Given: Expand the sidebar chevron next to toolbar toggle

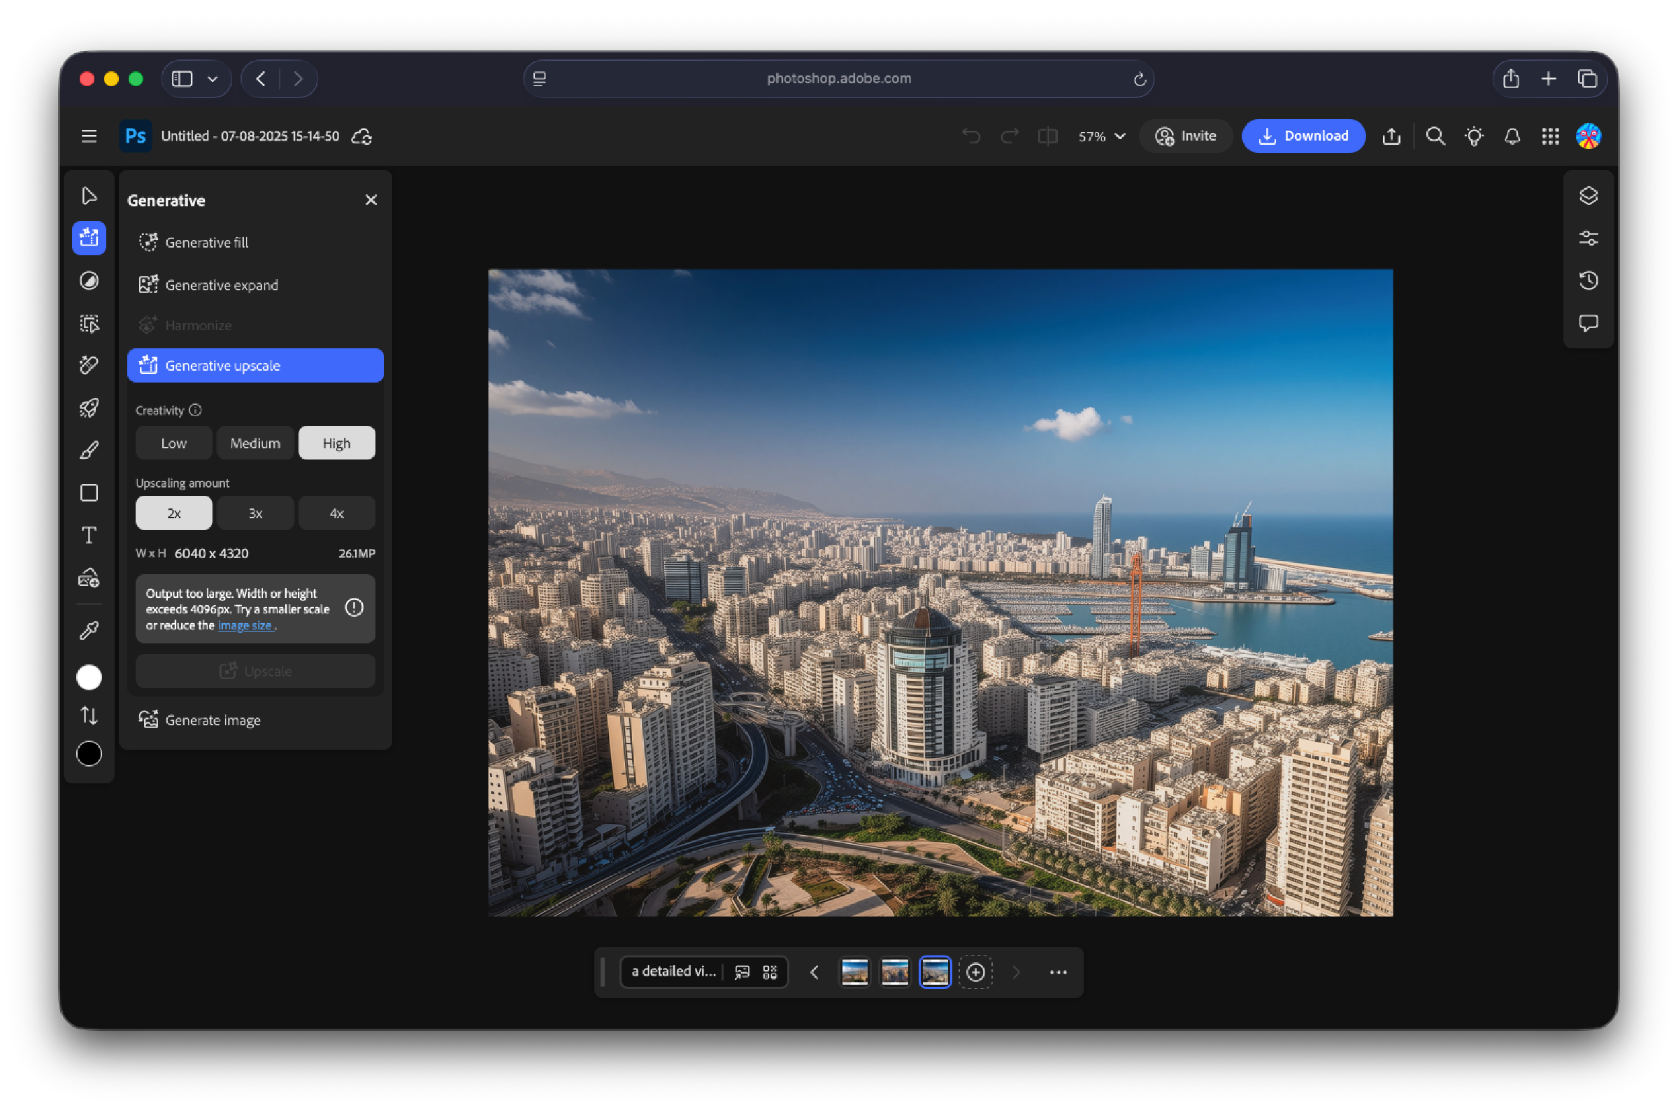Looking at the screenshot, I should (213, 78).
